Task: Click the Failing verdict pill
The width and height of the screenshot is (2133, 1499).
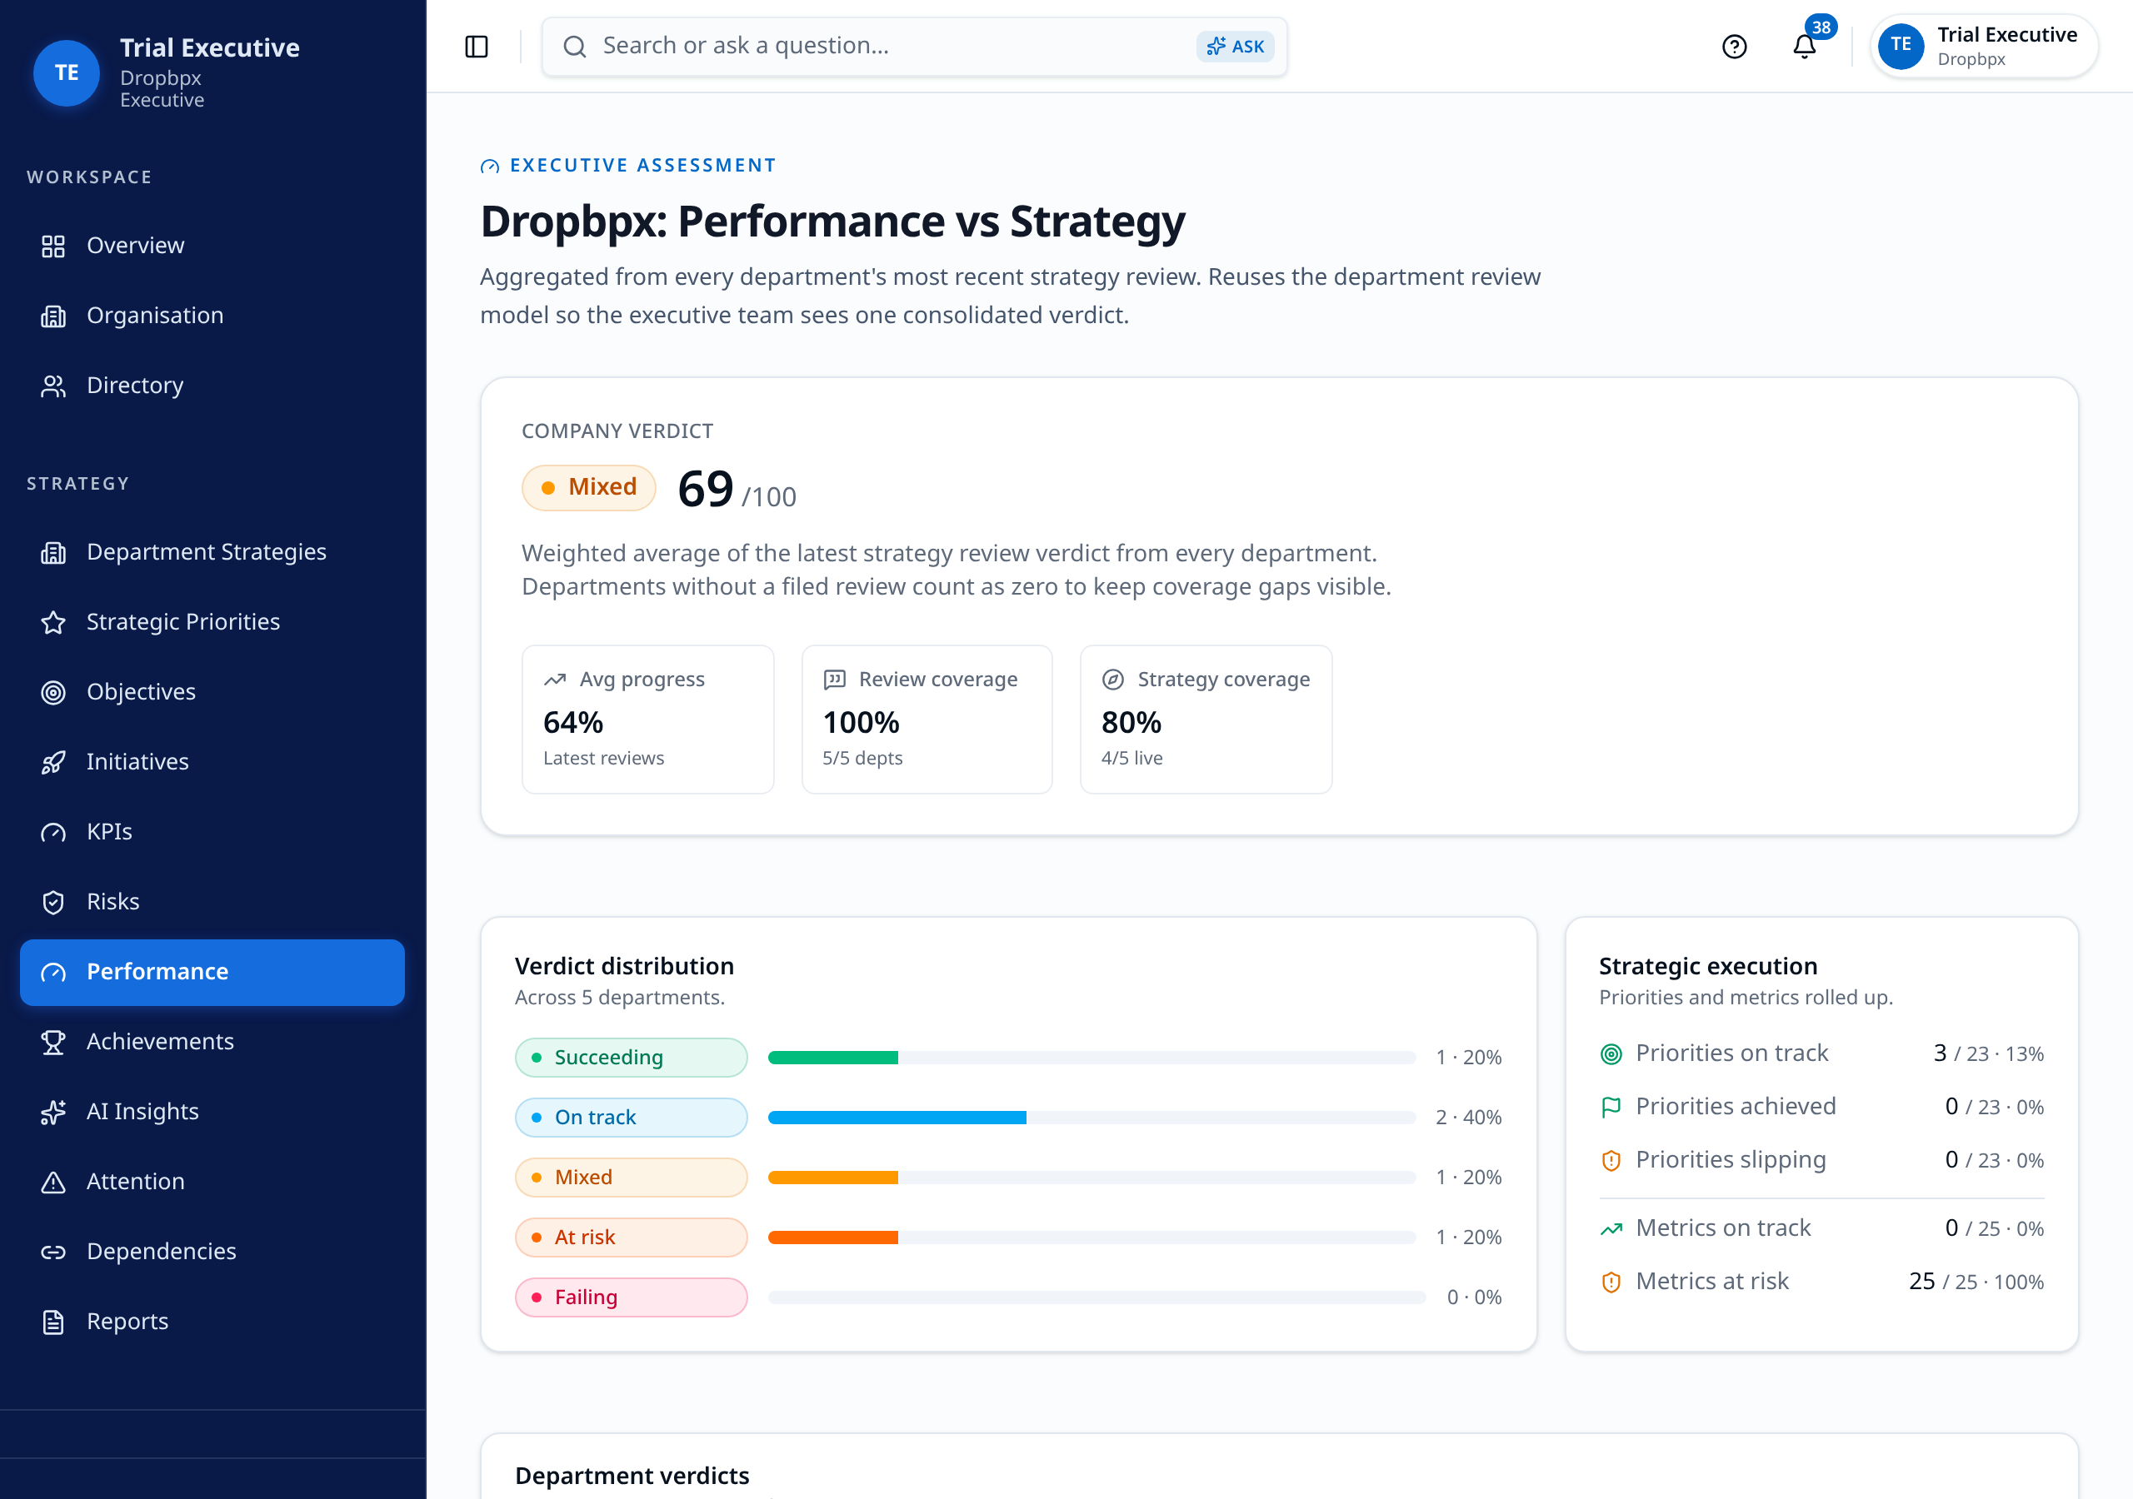Action: coord(631,1297)
